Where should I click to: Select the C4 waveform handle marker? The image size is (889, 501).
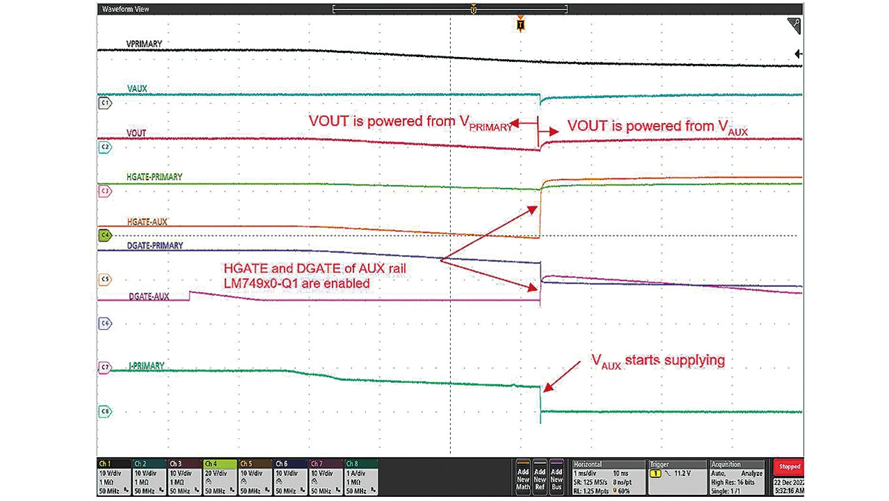click(105, 236)
